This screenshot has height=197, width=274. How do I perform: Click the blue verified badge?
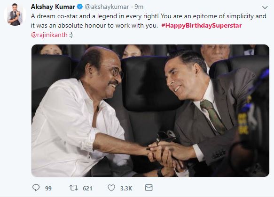pos(80,7)
